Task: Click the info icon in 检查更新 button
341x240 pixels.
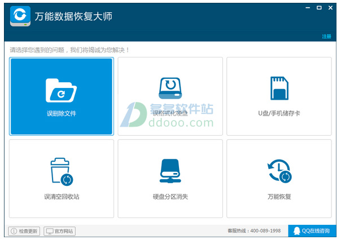Action: (14, 232)
